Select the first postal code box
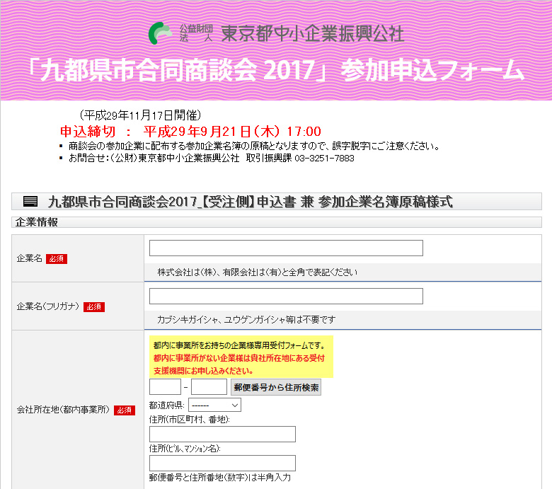552x489 pixels. click(165, 387)
